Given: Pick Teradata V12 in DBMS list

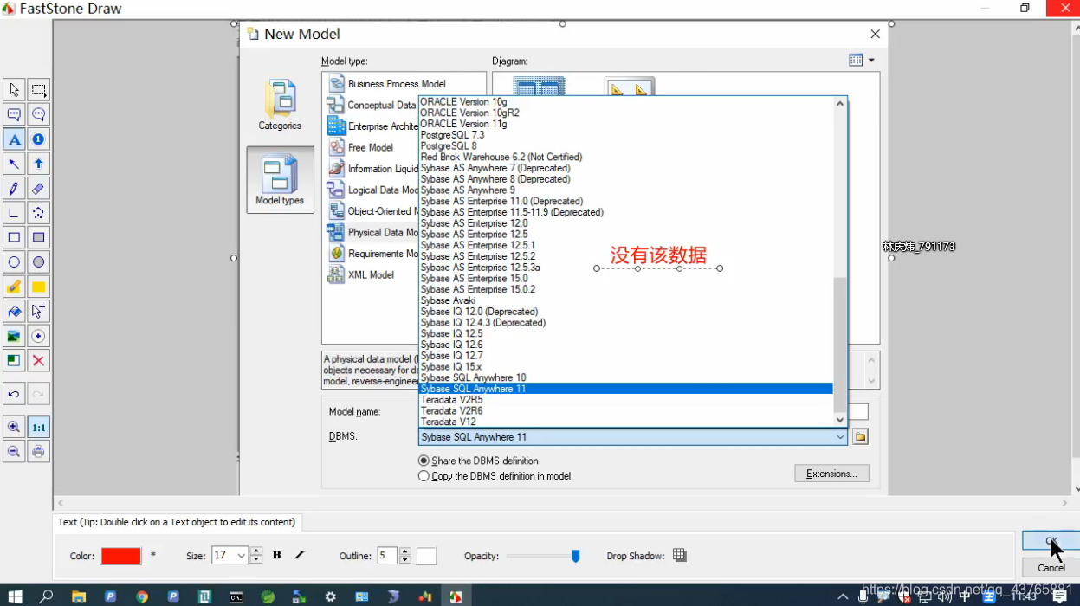Looking at the screenshot, I should point(449,422).
